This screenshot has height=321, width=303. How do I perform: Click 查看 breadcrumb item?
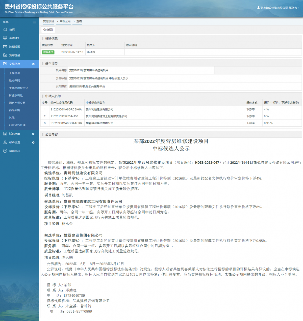(79, 21)
